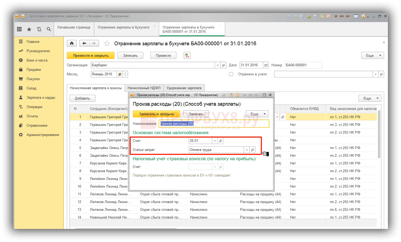Expand the Счет 20.01 dropdown
Image resolution: width=401 pixels, height=242 pixels.
(215, 141)
